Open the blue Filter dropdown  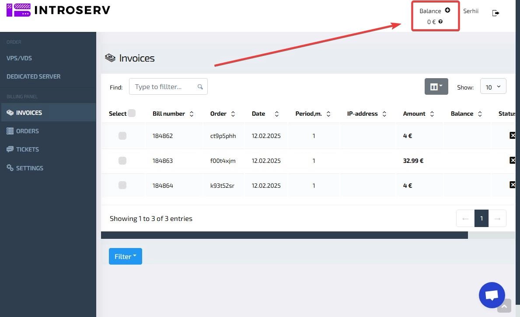point(125,256)
